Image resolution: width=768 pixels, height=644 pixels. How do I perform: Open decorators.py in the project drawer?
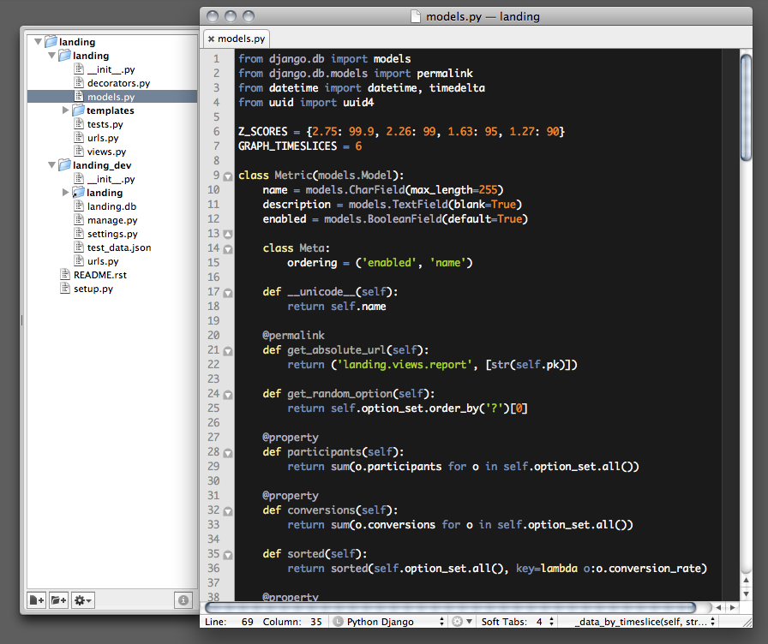[x=118, y=83]
